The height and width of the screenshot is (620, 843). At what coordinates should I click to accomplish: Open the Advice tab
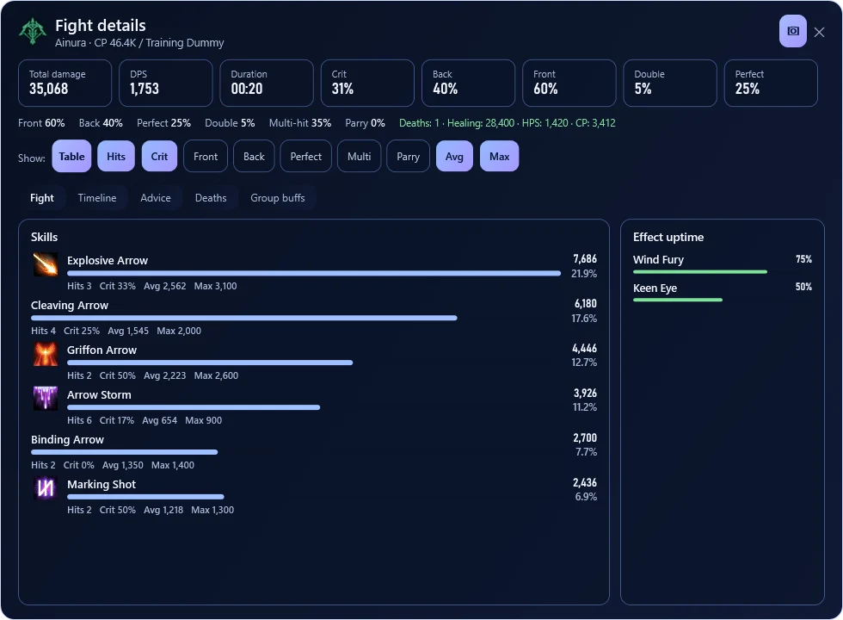[x=156, y=198]
